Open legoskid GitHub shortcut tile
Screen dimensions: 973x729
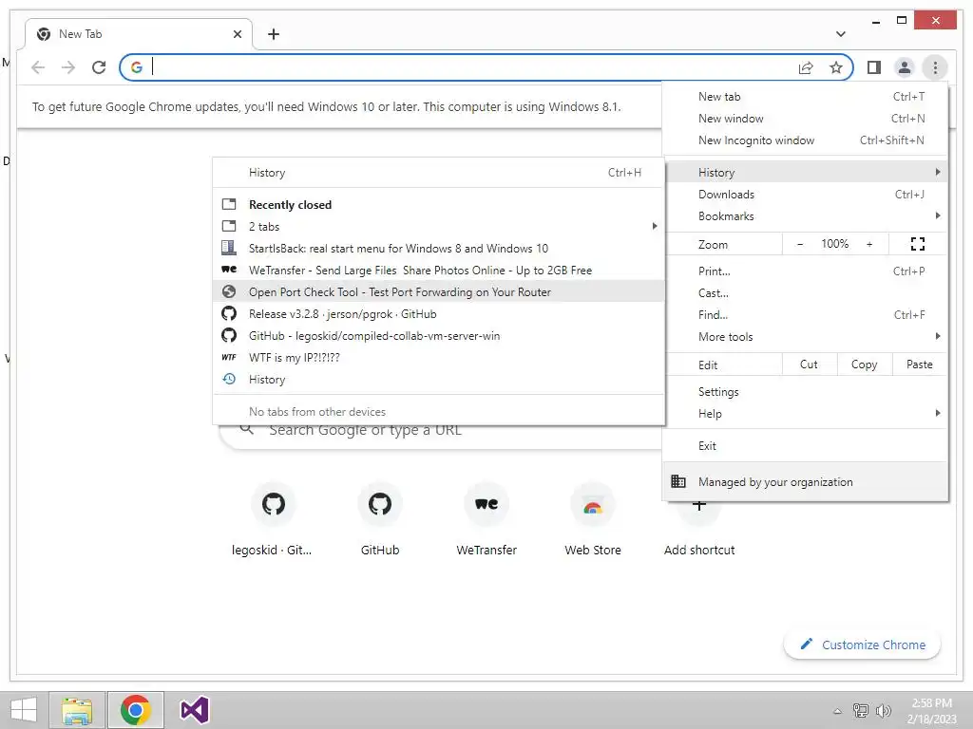(273, 521)
